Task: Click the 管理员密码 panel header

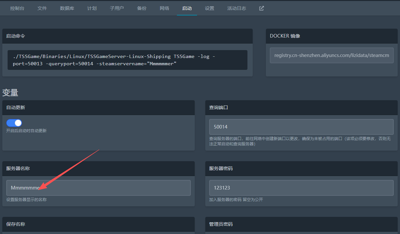Action: click(x=301, y=224)
